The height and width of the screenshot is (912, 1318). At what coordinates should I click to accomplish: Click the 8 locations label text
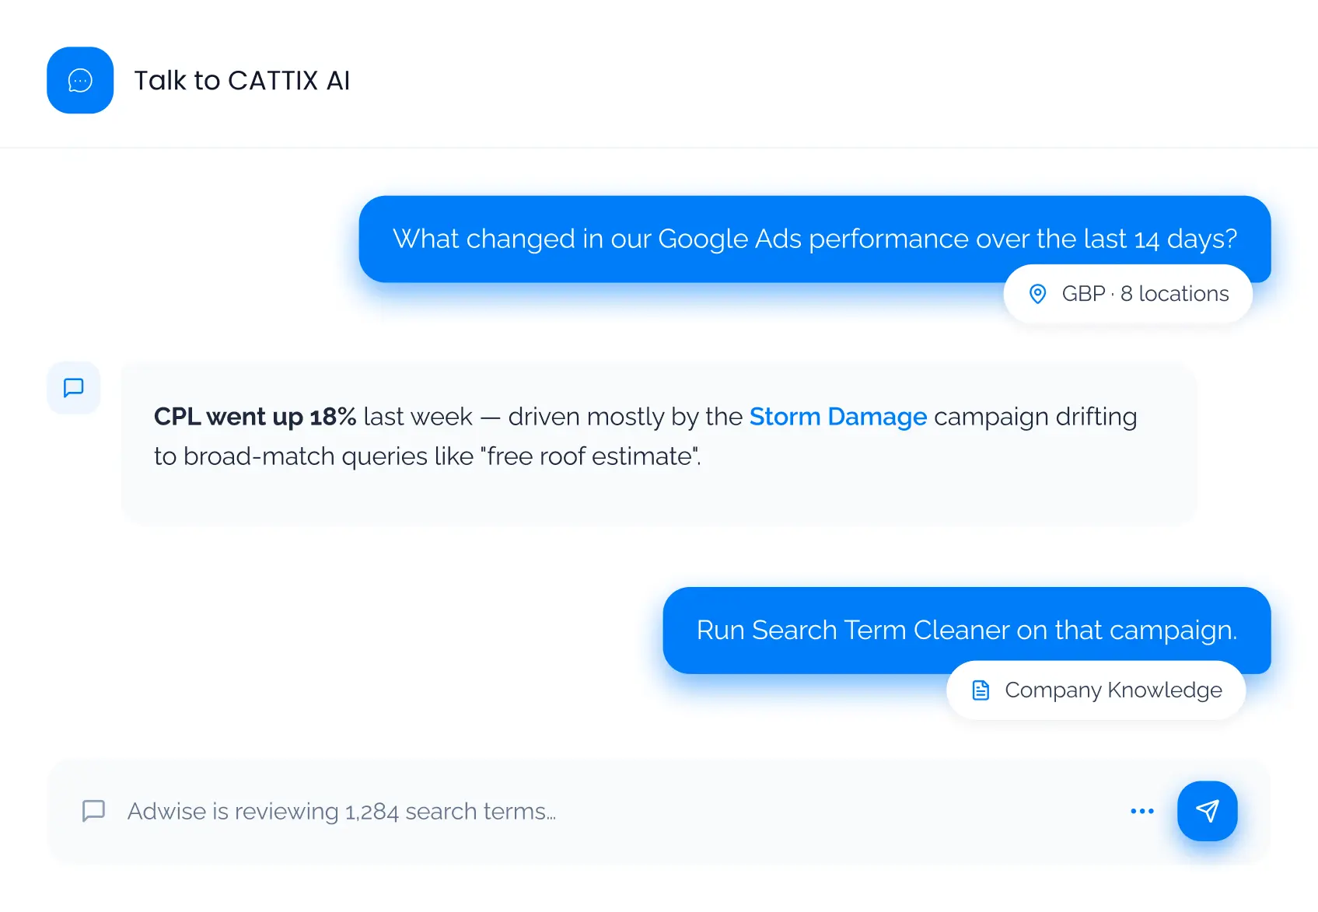tap(1174, 294)
